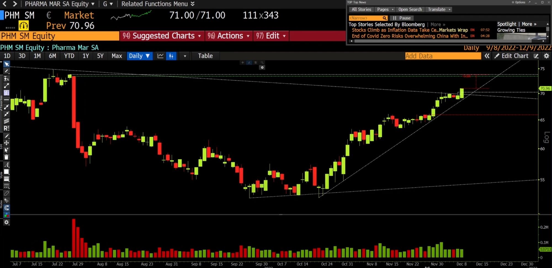Select the trend line drawing tool
This screenshot has width=552, height=268.
[6, 71]
